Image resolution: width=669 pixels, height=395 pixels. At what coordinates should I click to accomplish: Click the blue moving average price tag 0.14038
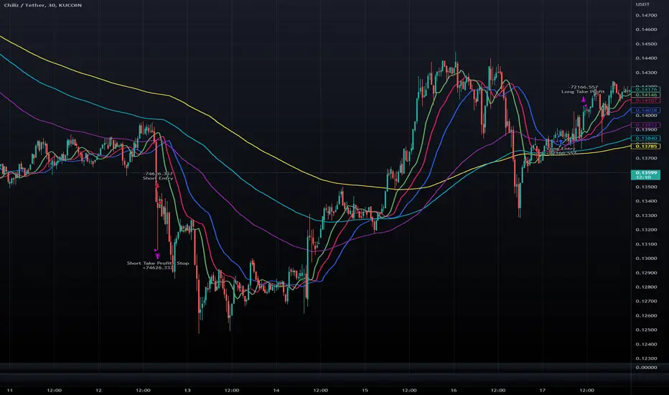(645, 110)
